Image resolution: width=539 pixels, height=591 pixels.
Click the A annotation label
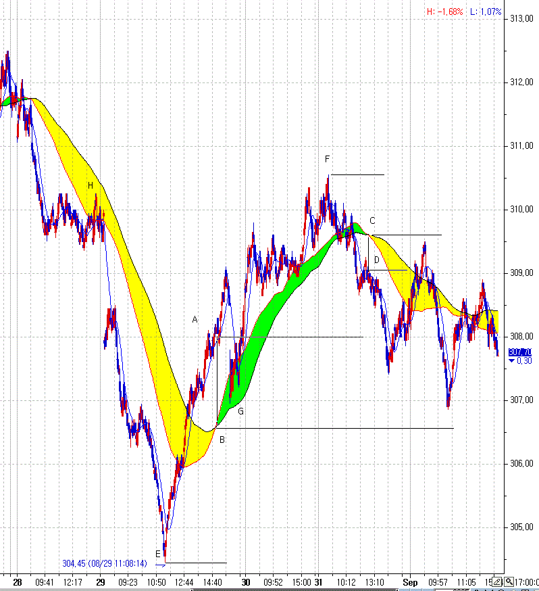tap(195, 319)
